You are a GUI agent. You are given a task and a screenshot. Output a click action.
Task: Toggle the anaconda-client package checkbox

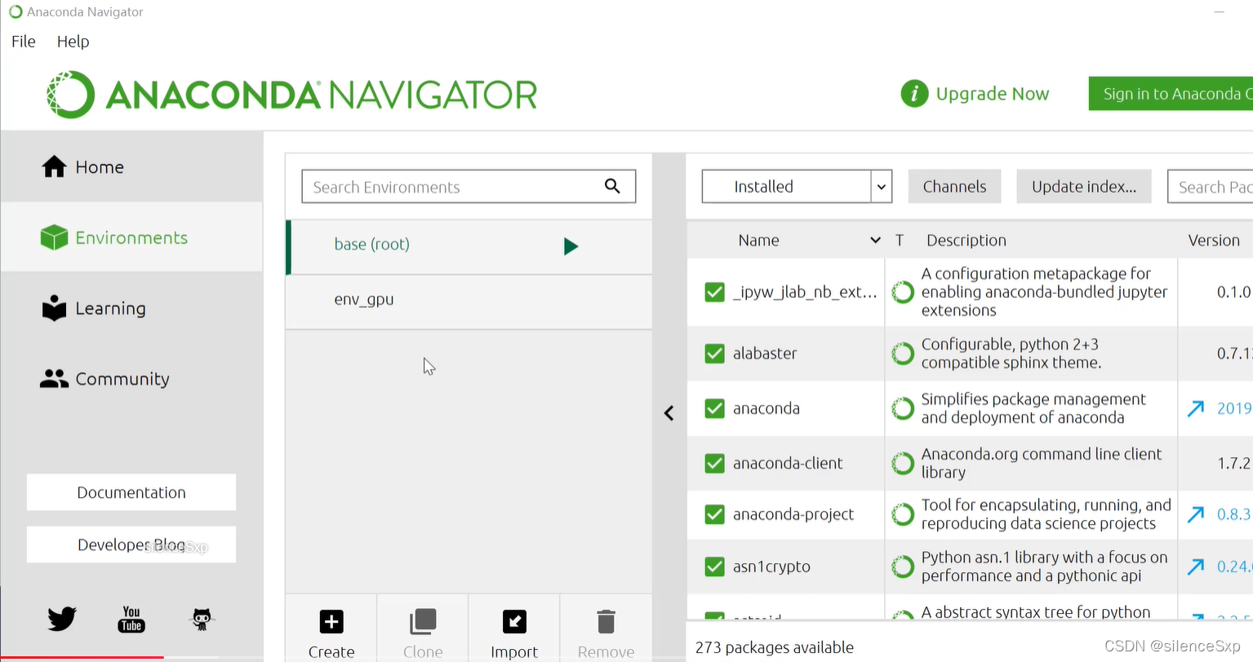(714, 464)
